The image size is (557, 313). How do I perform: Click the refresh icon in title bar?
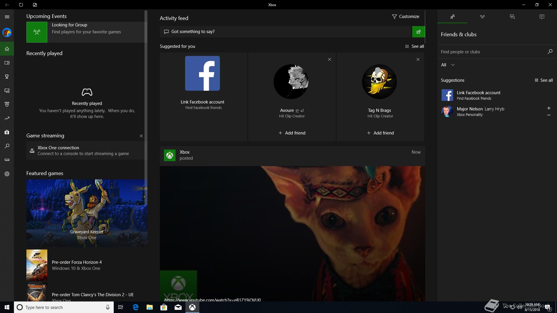(21, 5)
